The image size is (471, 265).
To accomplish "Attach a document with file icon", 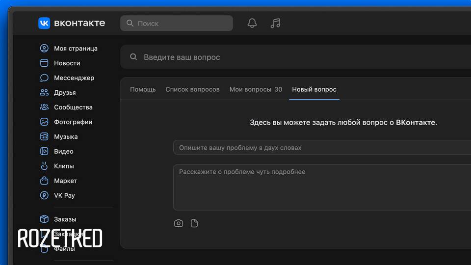I will (194, 223).
